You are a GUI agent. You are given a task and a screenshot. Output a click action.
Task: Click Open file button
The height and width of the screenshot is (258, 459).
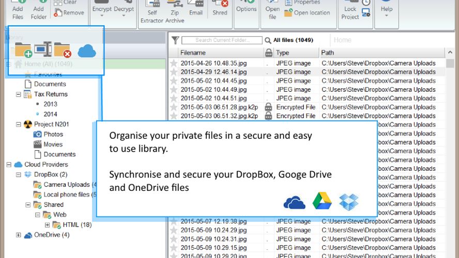pyautogui.click(x=272, y=10)
